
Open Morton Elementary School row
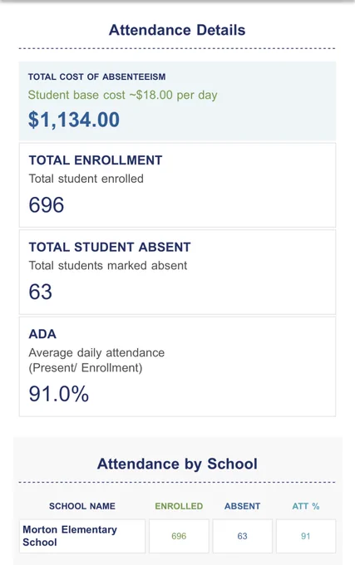coord(177,536)
